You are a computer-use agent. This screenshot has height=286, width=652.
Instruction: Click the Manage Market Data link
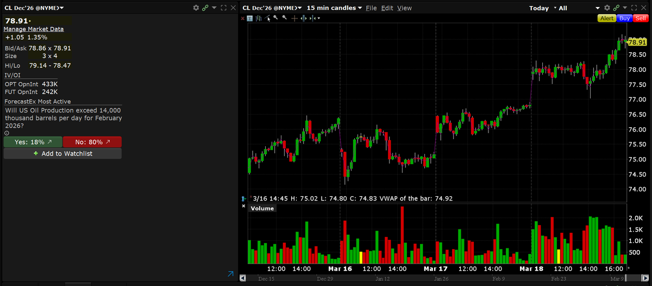[x=34, y=29]
